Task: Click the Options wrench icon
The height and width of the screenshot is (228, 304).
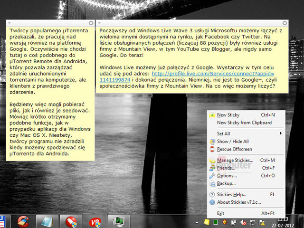Action: 212,176
